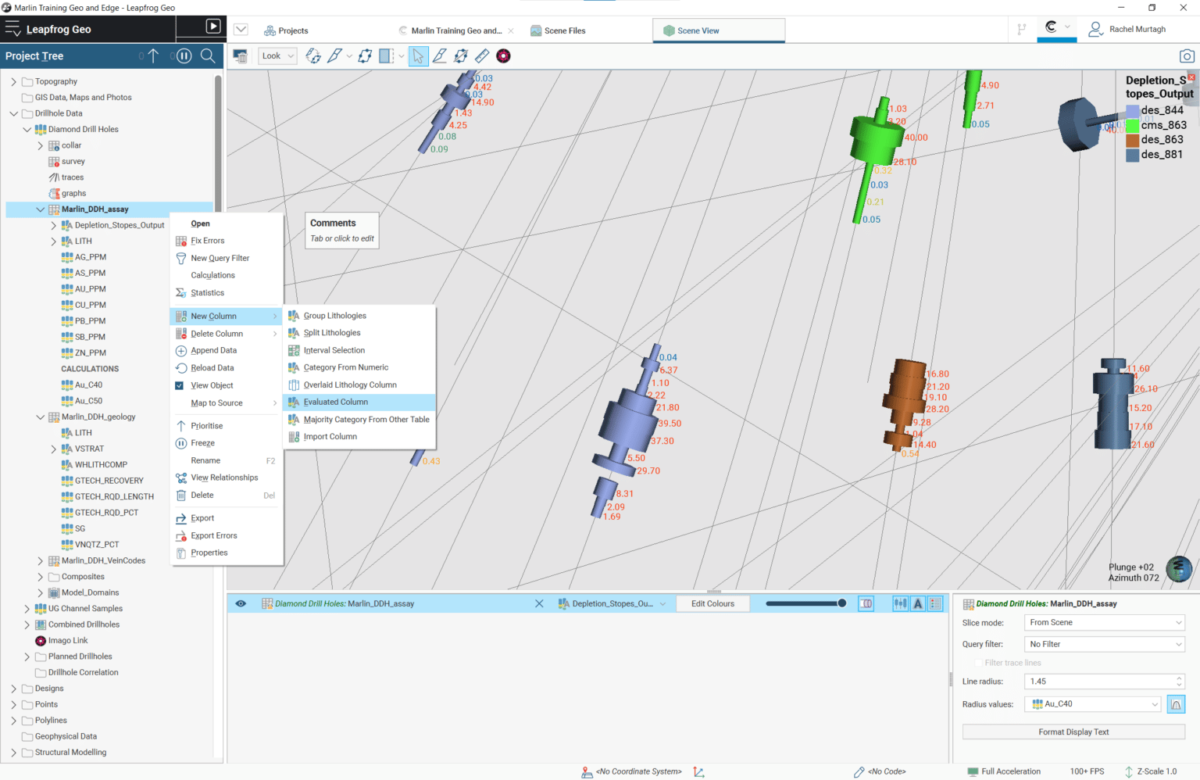This screenshot has width=1200, height=780.
Task: Click the Imago Link toolbar icon
Action: coord(504,56)
